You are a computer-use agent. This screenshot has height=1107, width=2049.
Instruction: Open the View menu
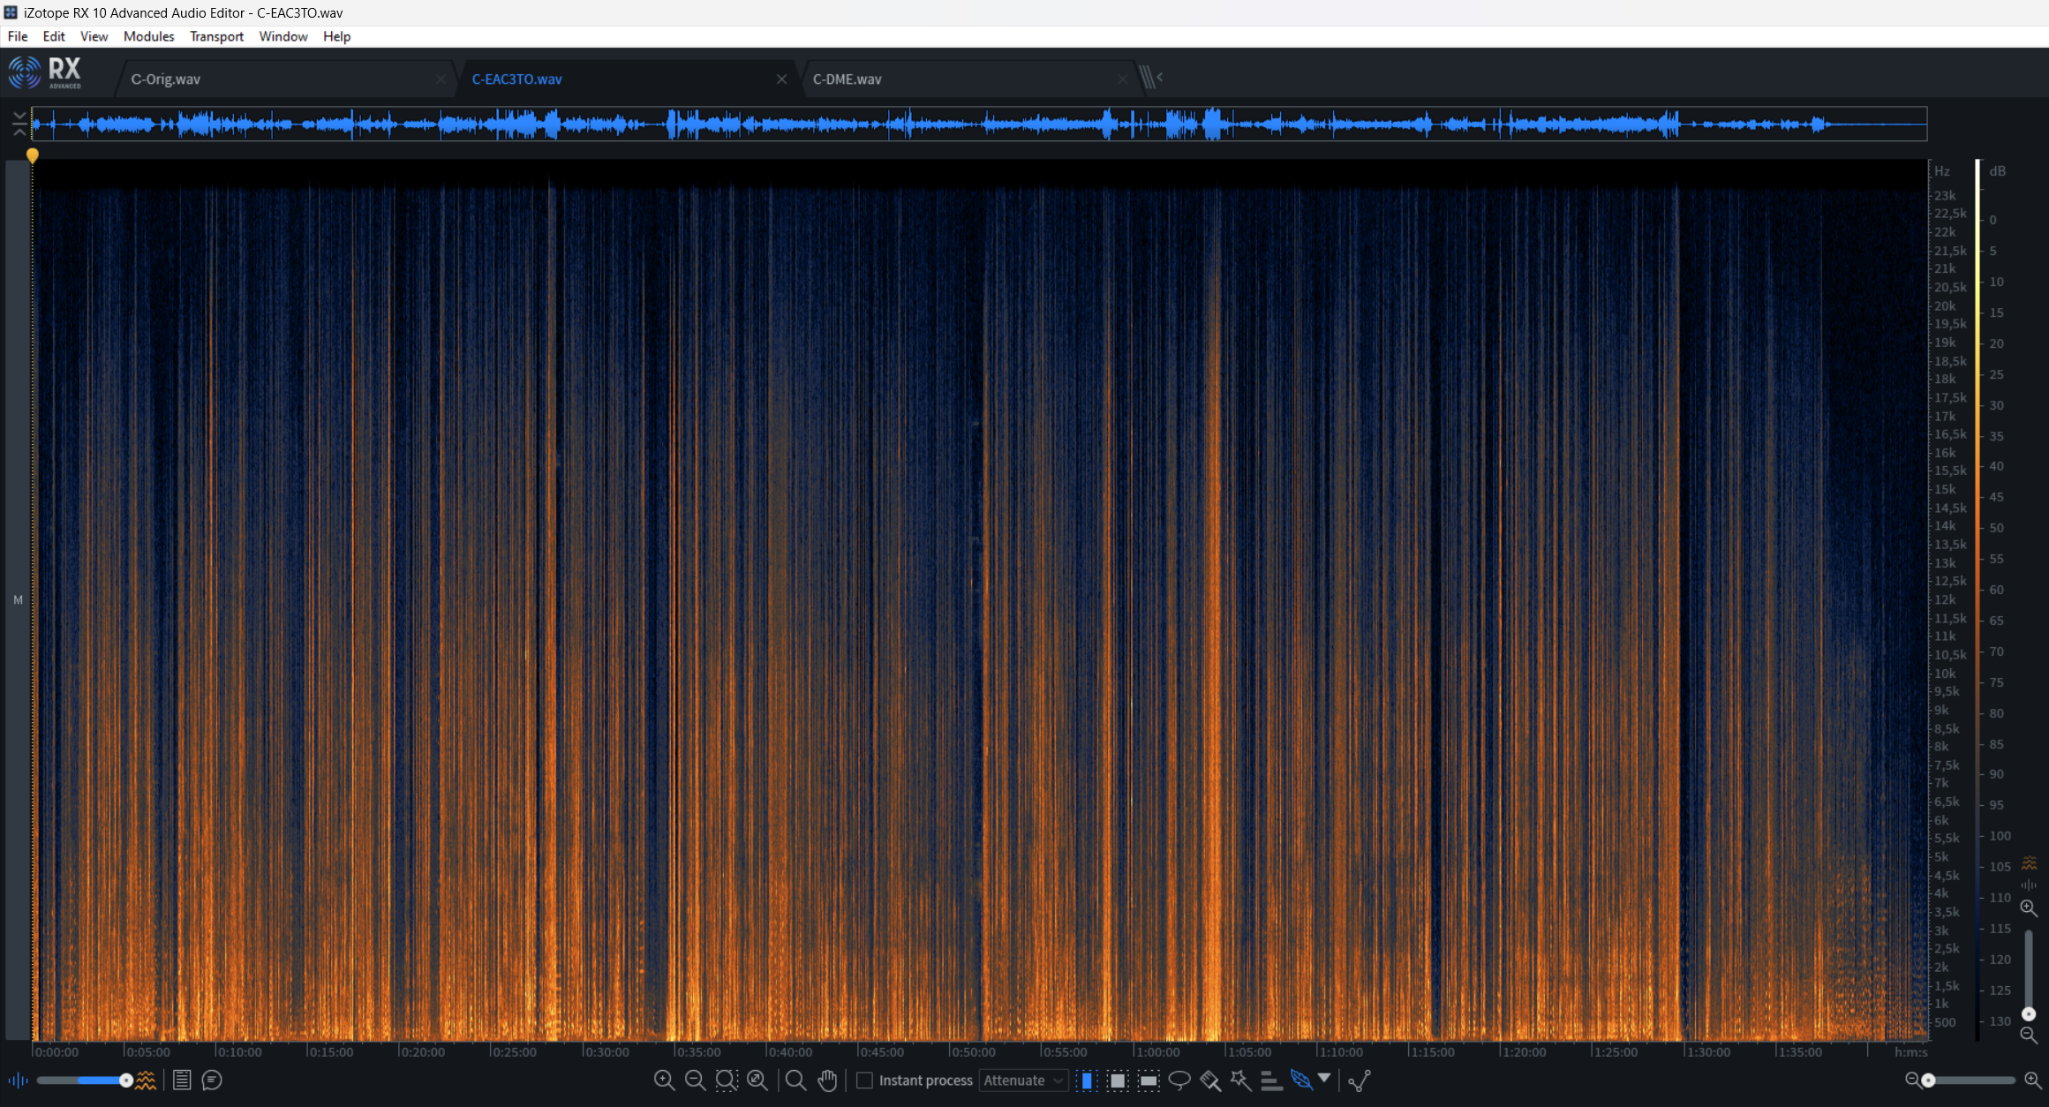pos(94,36)
